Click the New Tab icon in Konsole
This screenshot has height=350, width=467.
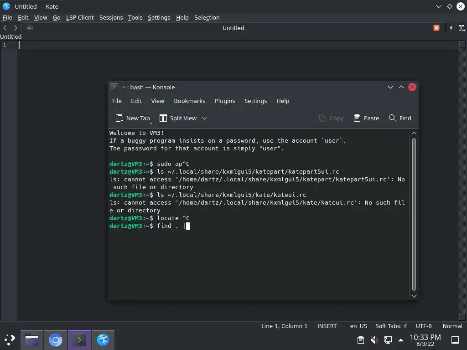[x=119, y=118]
